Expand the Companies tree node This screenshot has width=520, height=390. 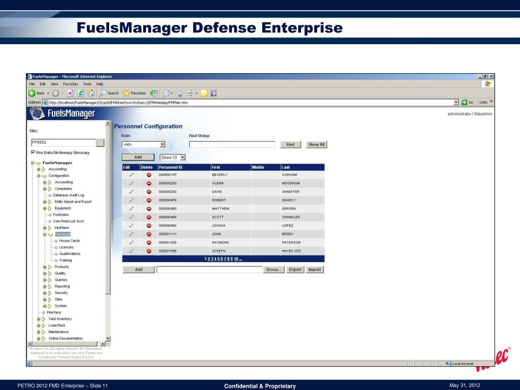tap(45, 189)
